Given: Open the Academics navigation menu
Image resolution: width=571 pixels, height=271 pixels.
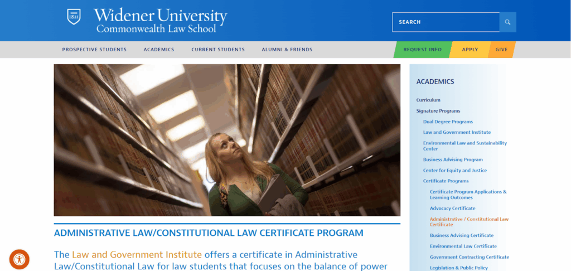Looking at the screenshot, I should tap(159, 50).
